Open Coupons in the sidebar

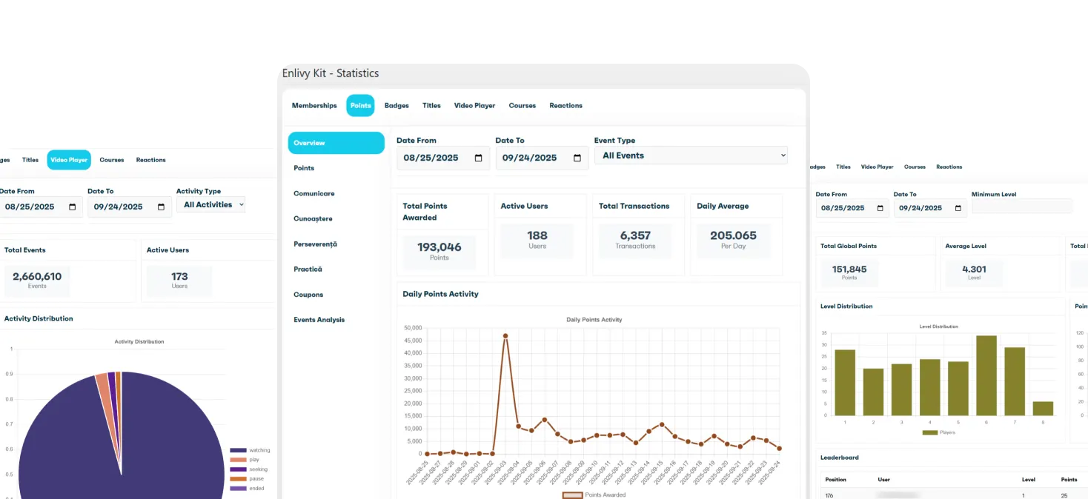click(x=308, y=295)
